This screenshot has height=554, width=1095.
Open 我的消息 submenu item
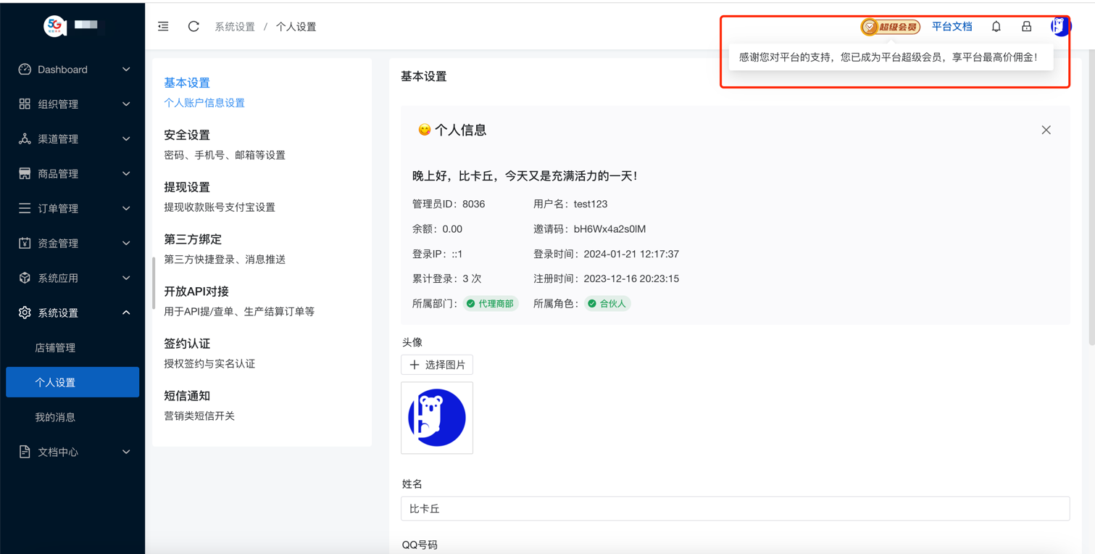56,417
